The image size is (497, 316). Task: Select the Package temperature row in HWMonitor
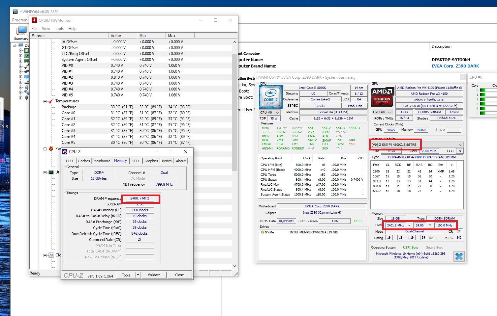[x=131, y=107]
